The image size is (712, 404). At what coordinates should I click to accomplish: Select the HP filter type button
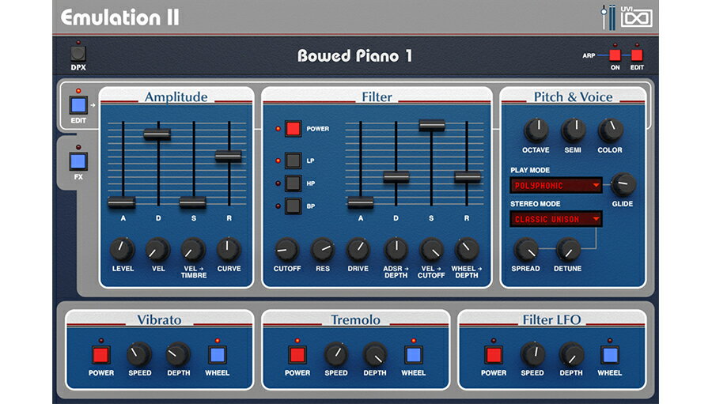coord(294,183)
